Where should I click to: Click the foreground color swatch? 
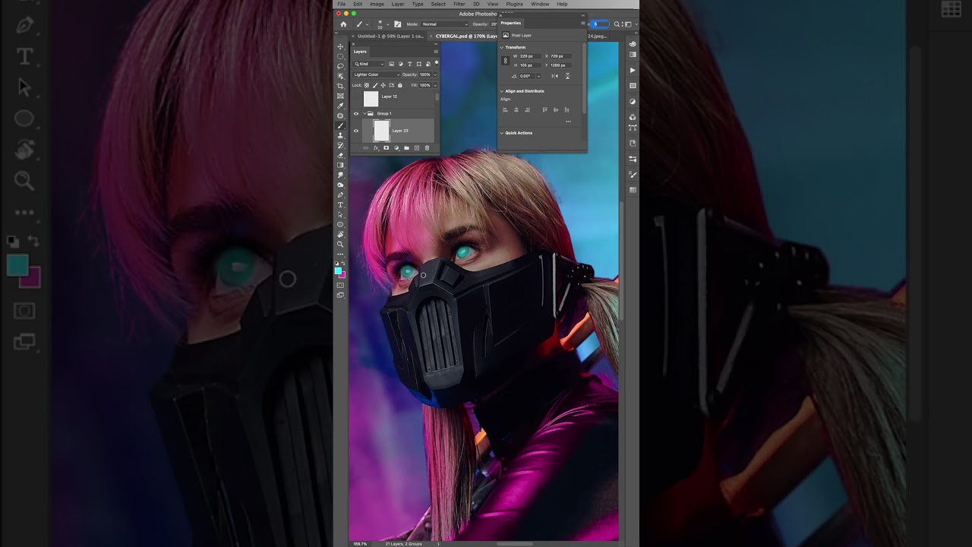pos(339,270)
